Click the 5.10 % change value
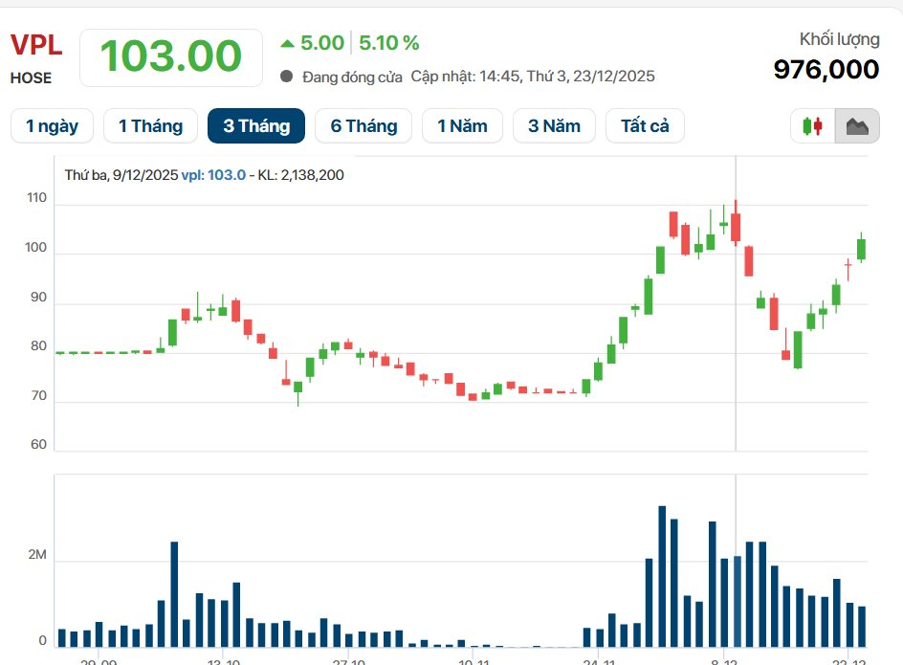This screenshot has height=665, width=903. 389,43
